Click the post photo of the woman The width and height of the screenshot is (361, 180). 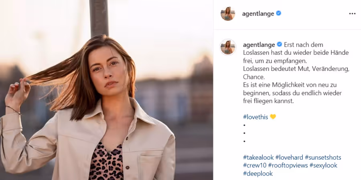click(106, 90)
